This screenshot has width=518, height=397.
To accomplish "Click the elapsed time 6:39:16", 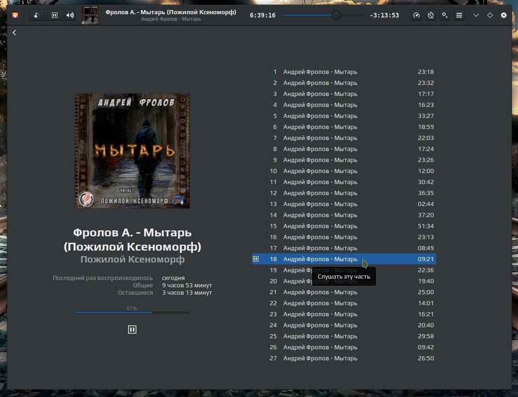I will coord(263,15).
